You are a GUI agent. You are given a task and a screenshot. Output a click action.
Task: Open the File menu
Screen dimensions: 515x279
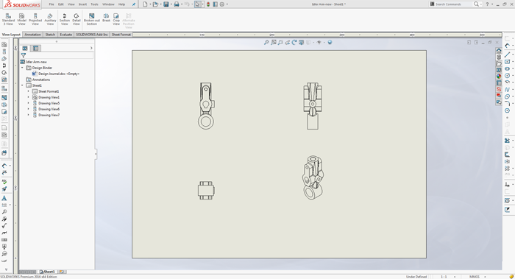point(51,4)
